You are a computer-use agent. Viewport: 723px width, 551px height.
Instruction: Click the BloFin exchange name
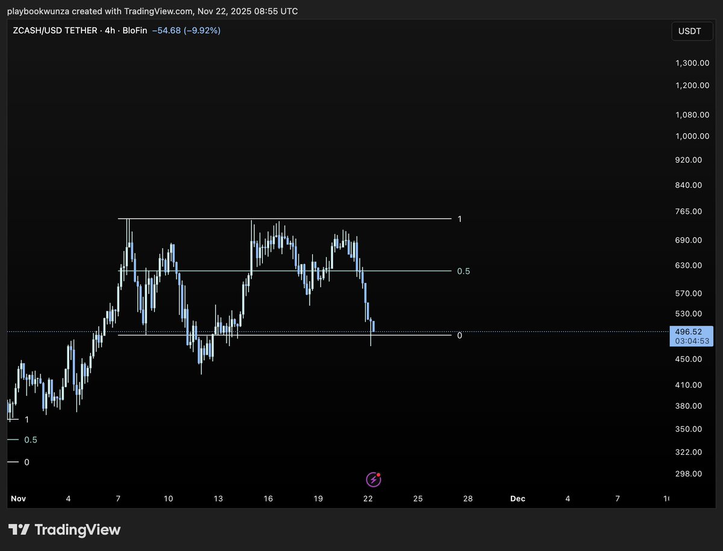pyautogui.click(x=136, y=30)
